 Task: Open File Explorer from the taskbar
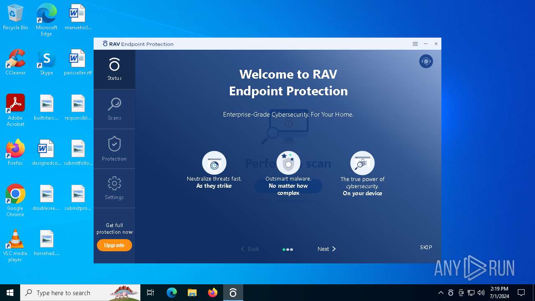coord(192,293)
